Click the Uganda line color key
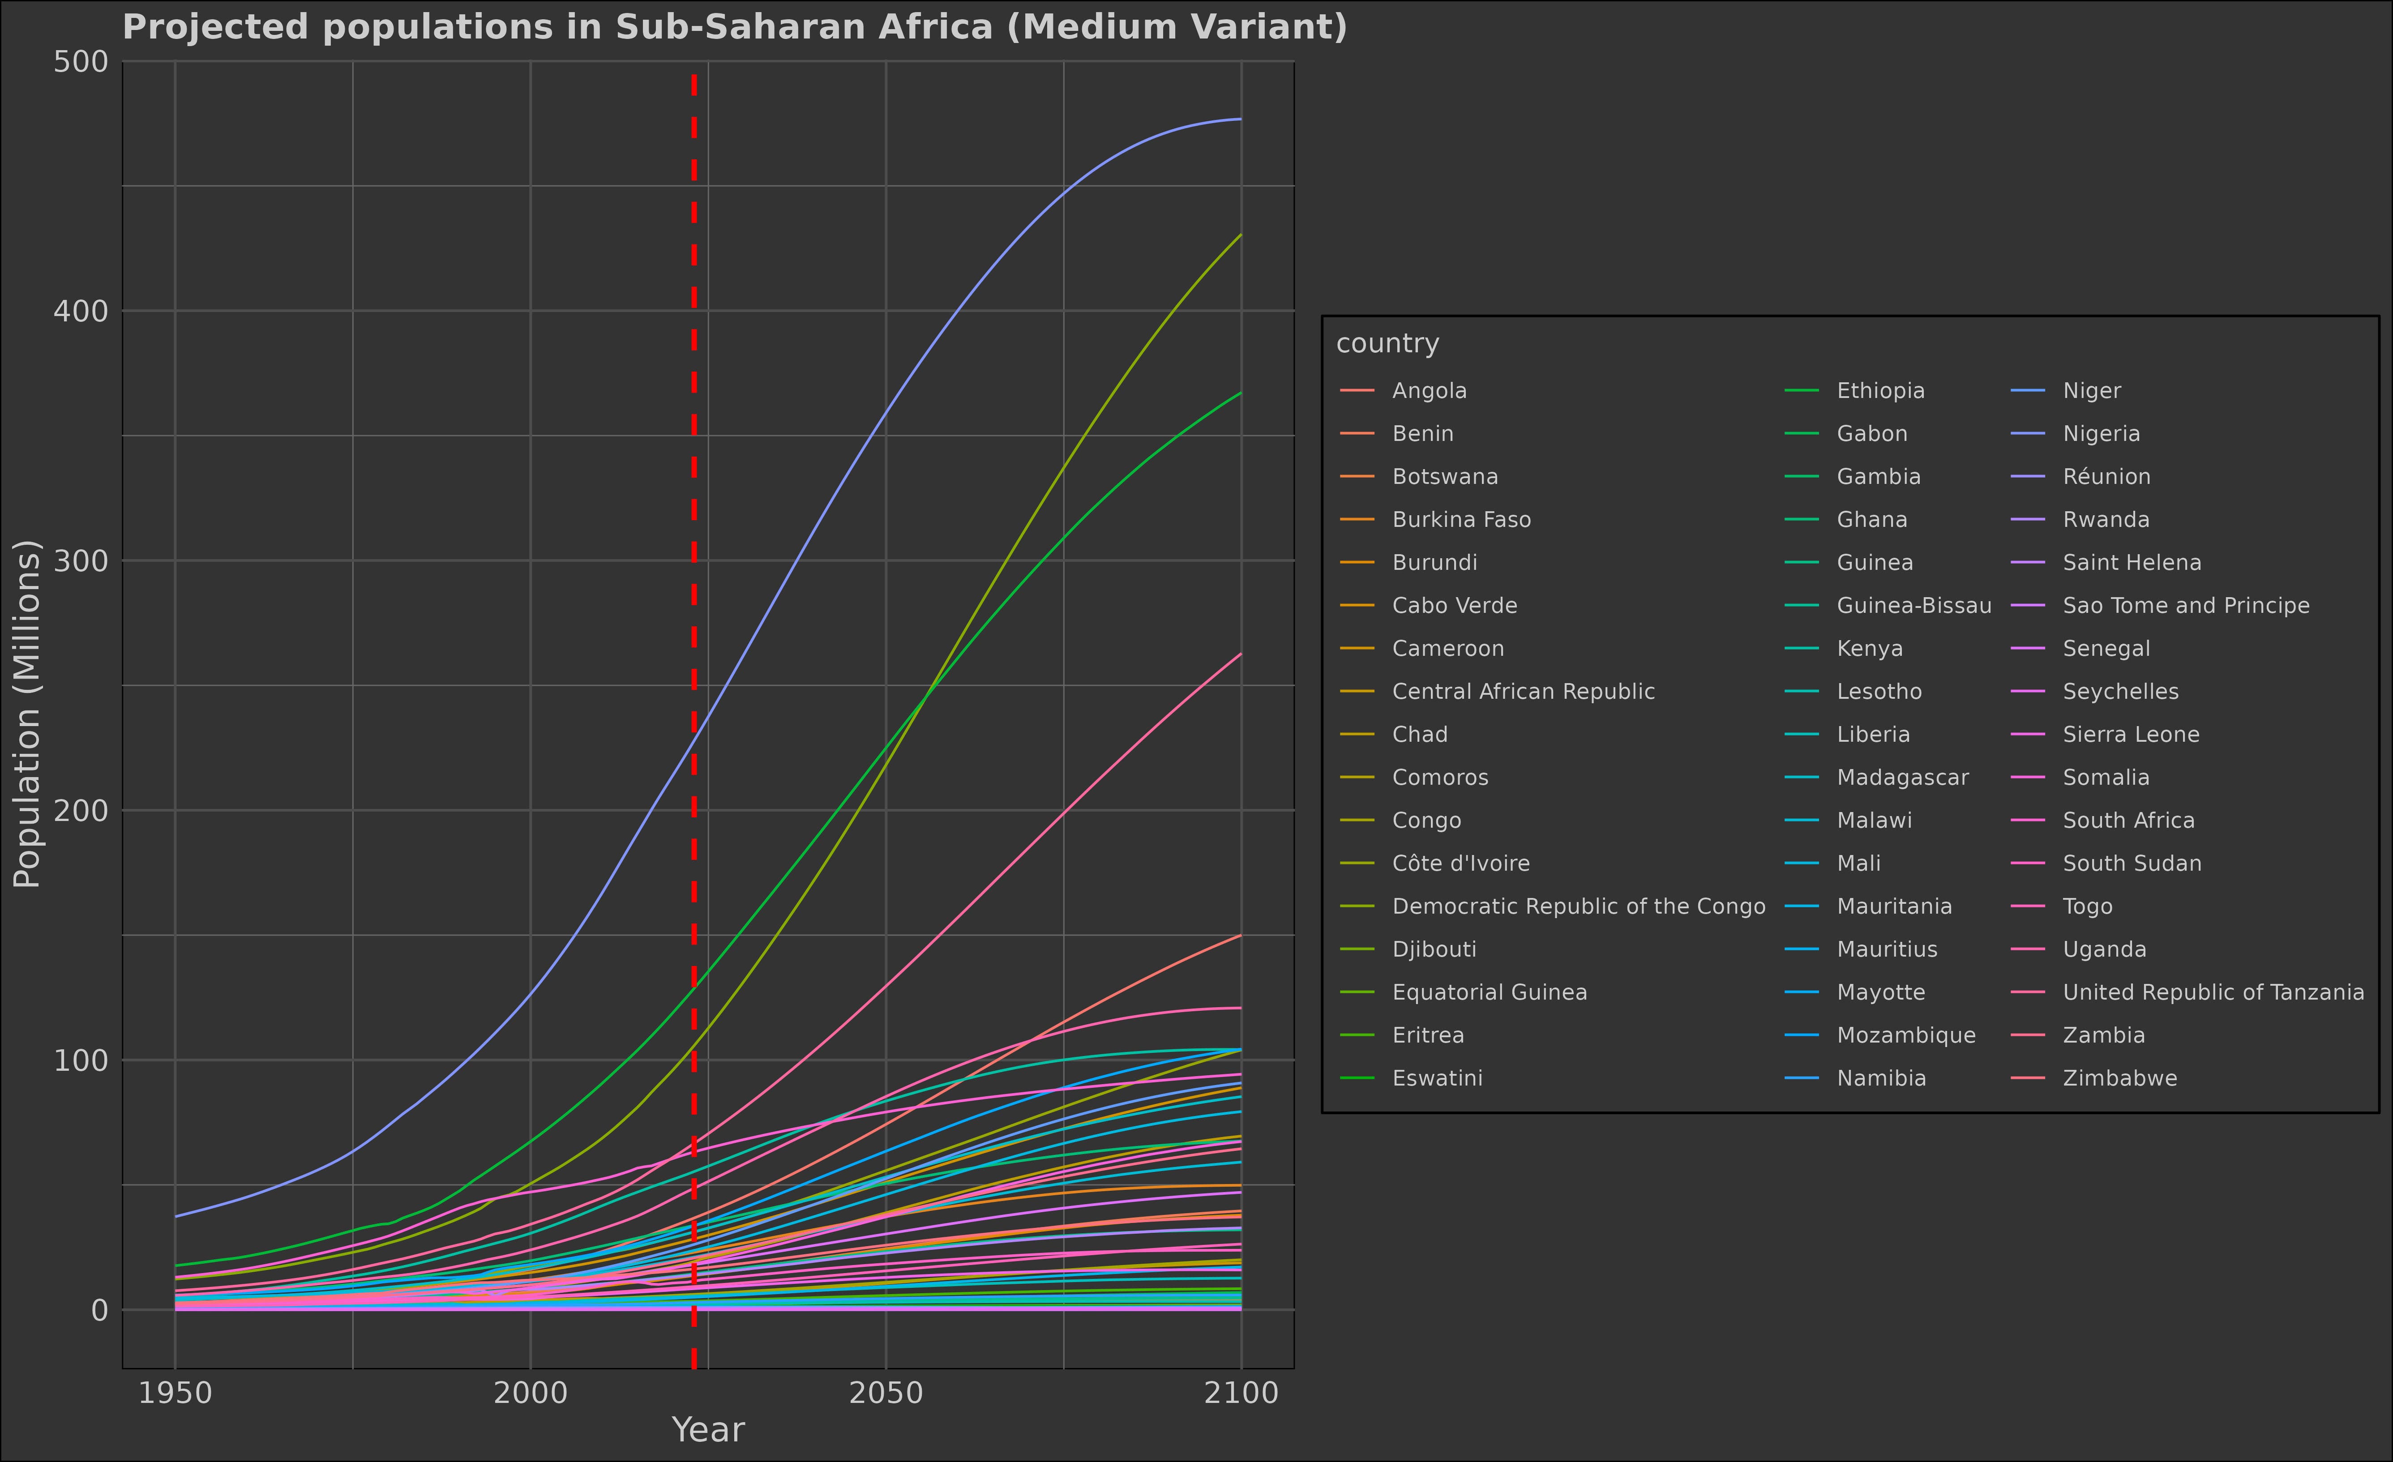Image resolution: width=2393 pixels, height=1462 pixels. 2028,949
